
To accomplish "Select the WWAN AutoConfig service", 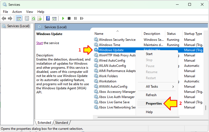I will (113, 87).
